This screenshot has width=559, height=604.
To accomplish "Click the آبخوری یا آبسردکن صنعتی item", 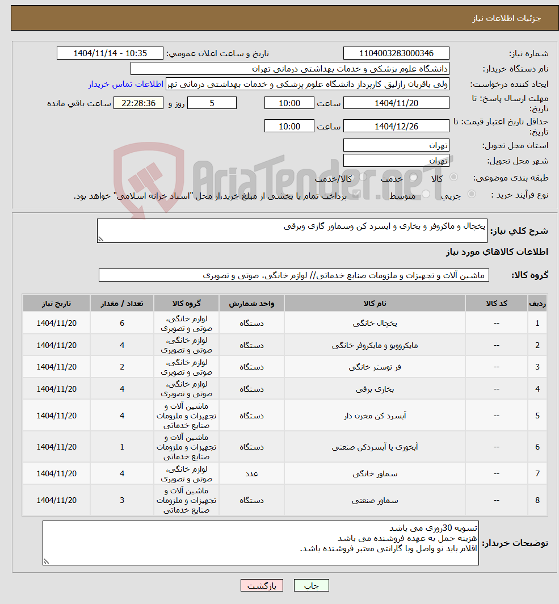I will coord(375,447).
